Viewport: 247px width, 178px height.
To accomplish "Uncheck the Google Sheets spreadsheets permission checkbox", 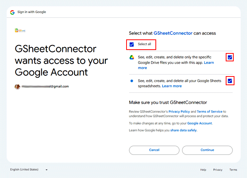I will (x=229, y=81).
